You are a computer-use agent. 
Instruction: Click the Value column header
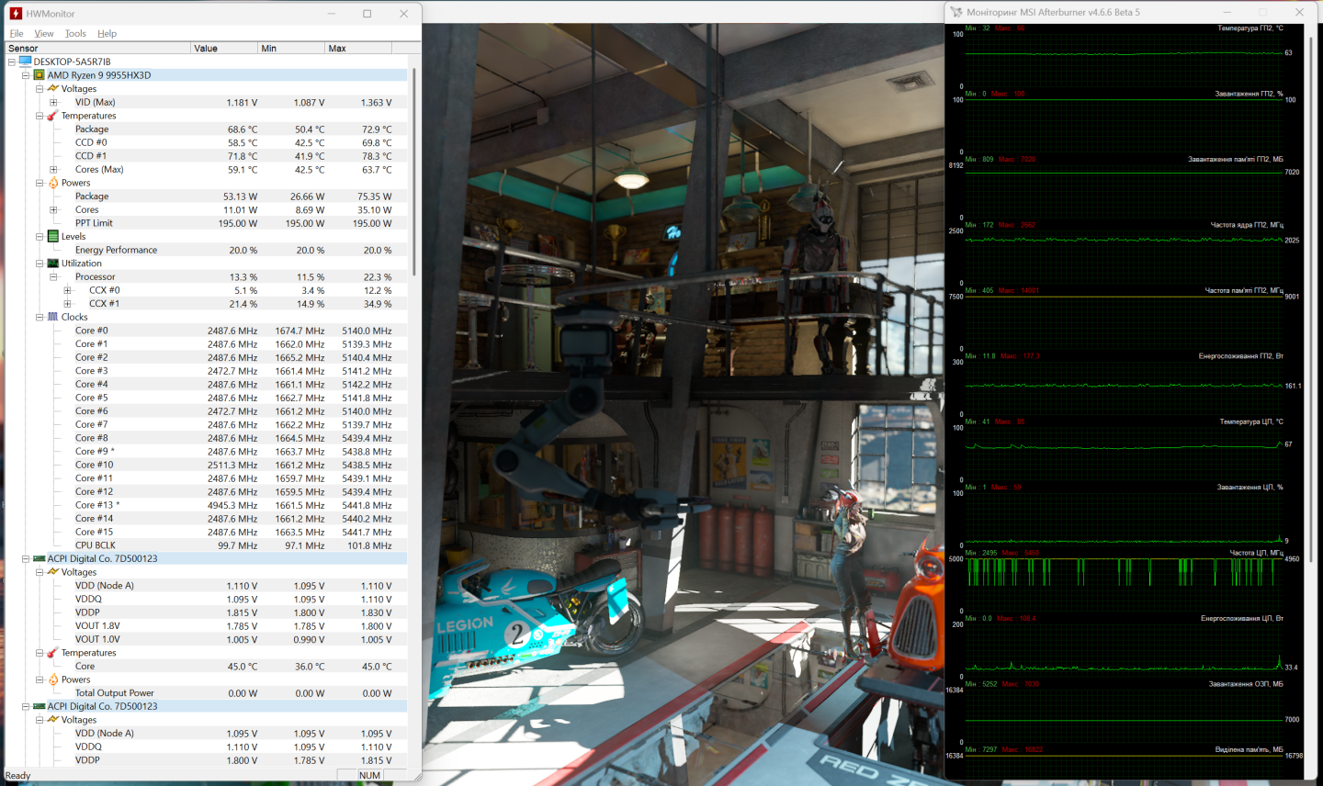pyautogui.click(x=224, y=49)
